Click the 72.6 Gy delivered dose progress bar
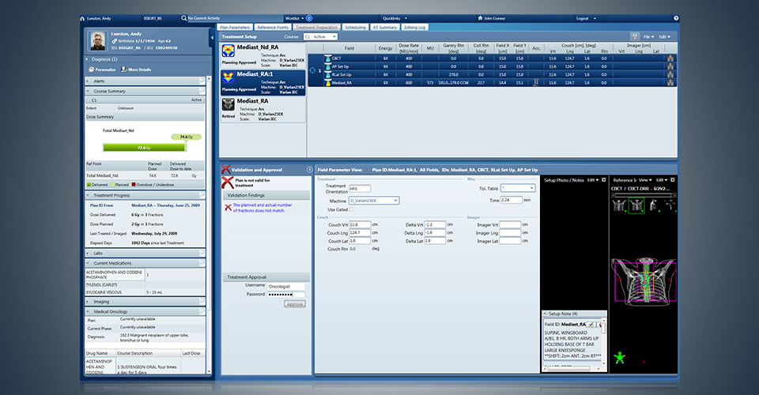759x395 pixels. (144, 148)
